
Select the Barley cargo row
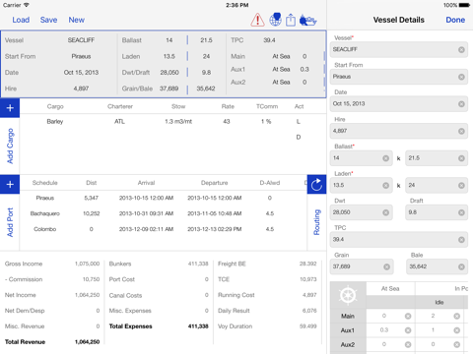click(x=172, y=122)
